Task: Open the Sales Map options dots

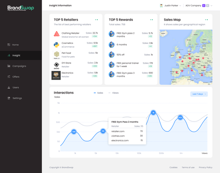Action: click(206, 20)
